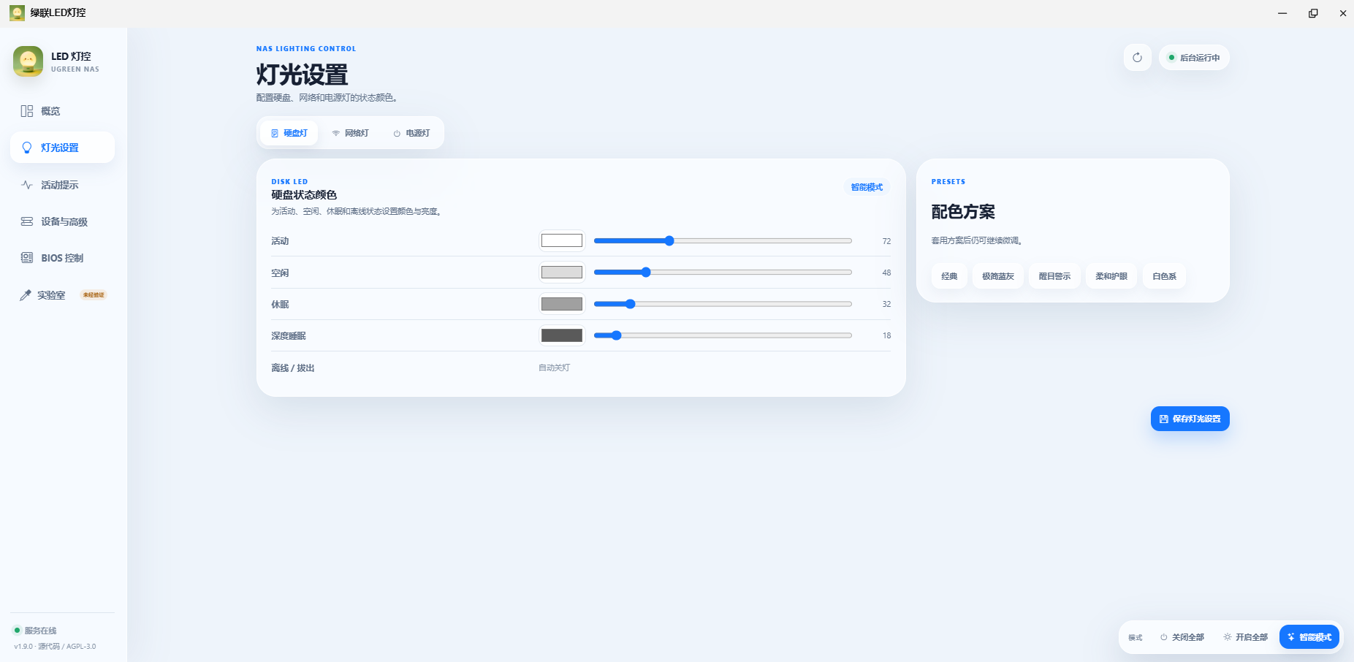
Task: Open the 活动 color swatch
Action: [x=562, y=240]
